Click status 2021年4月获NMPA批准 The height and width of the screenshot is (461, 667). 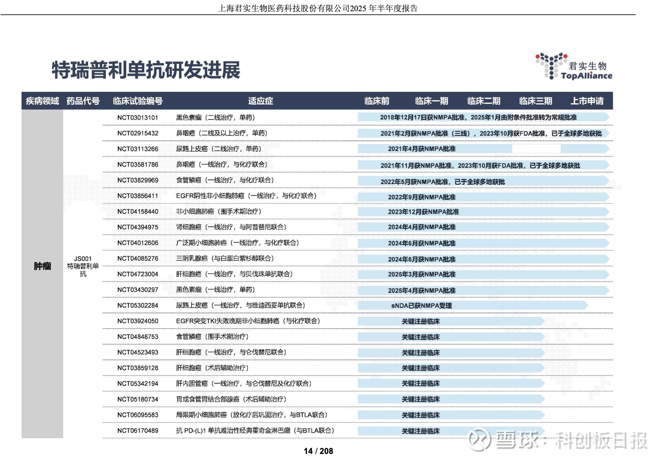422,149
